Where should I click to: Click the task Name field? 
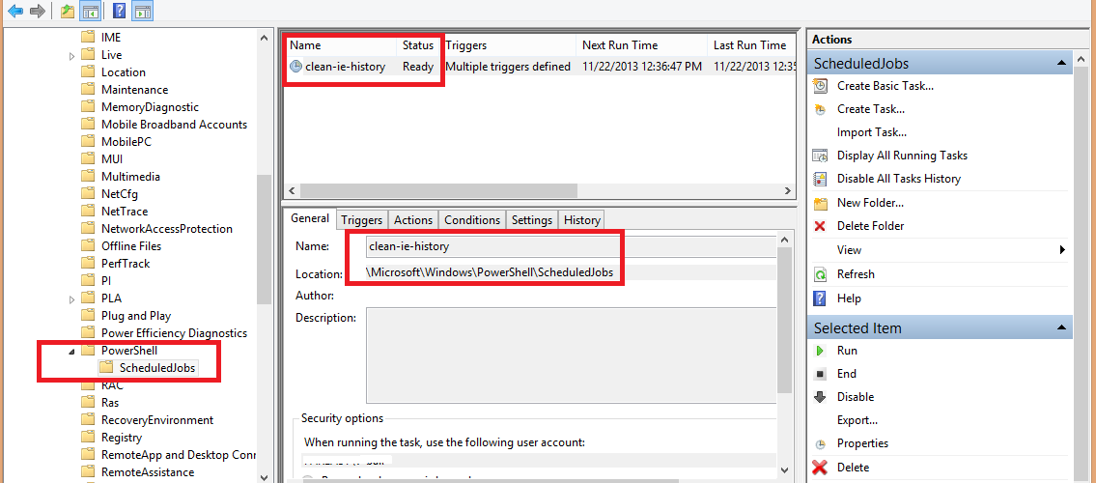pos(570,247)
